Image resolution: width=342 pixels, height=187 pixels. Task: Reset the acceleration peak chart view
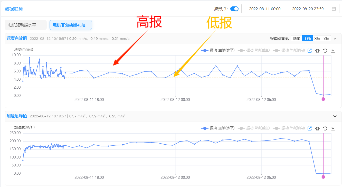[325, 128]
